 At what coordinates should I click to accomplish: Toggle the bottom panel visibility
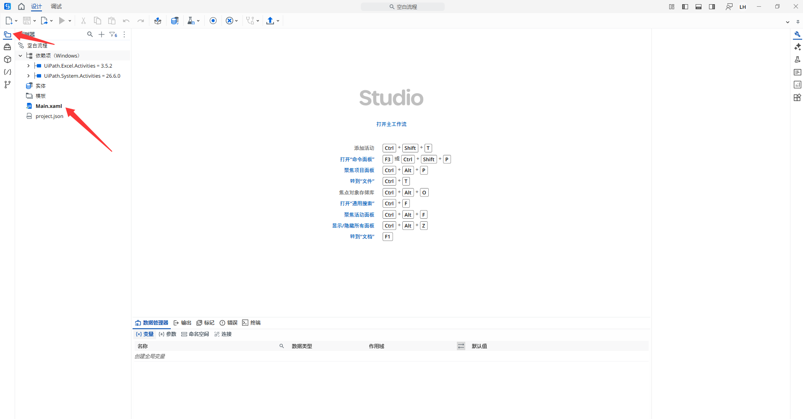click(699, 7)
